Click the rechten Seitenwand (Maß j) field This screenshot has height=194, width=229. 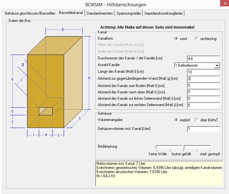(204, 105)
